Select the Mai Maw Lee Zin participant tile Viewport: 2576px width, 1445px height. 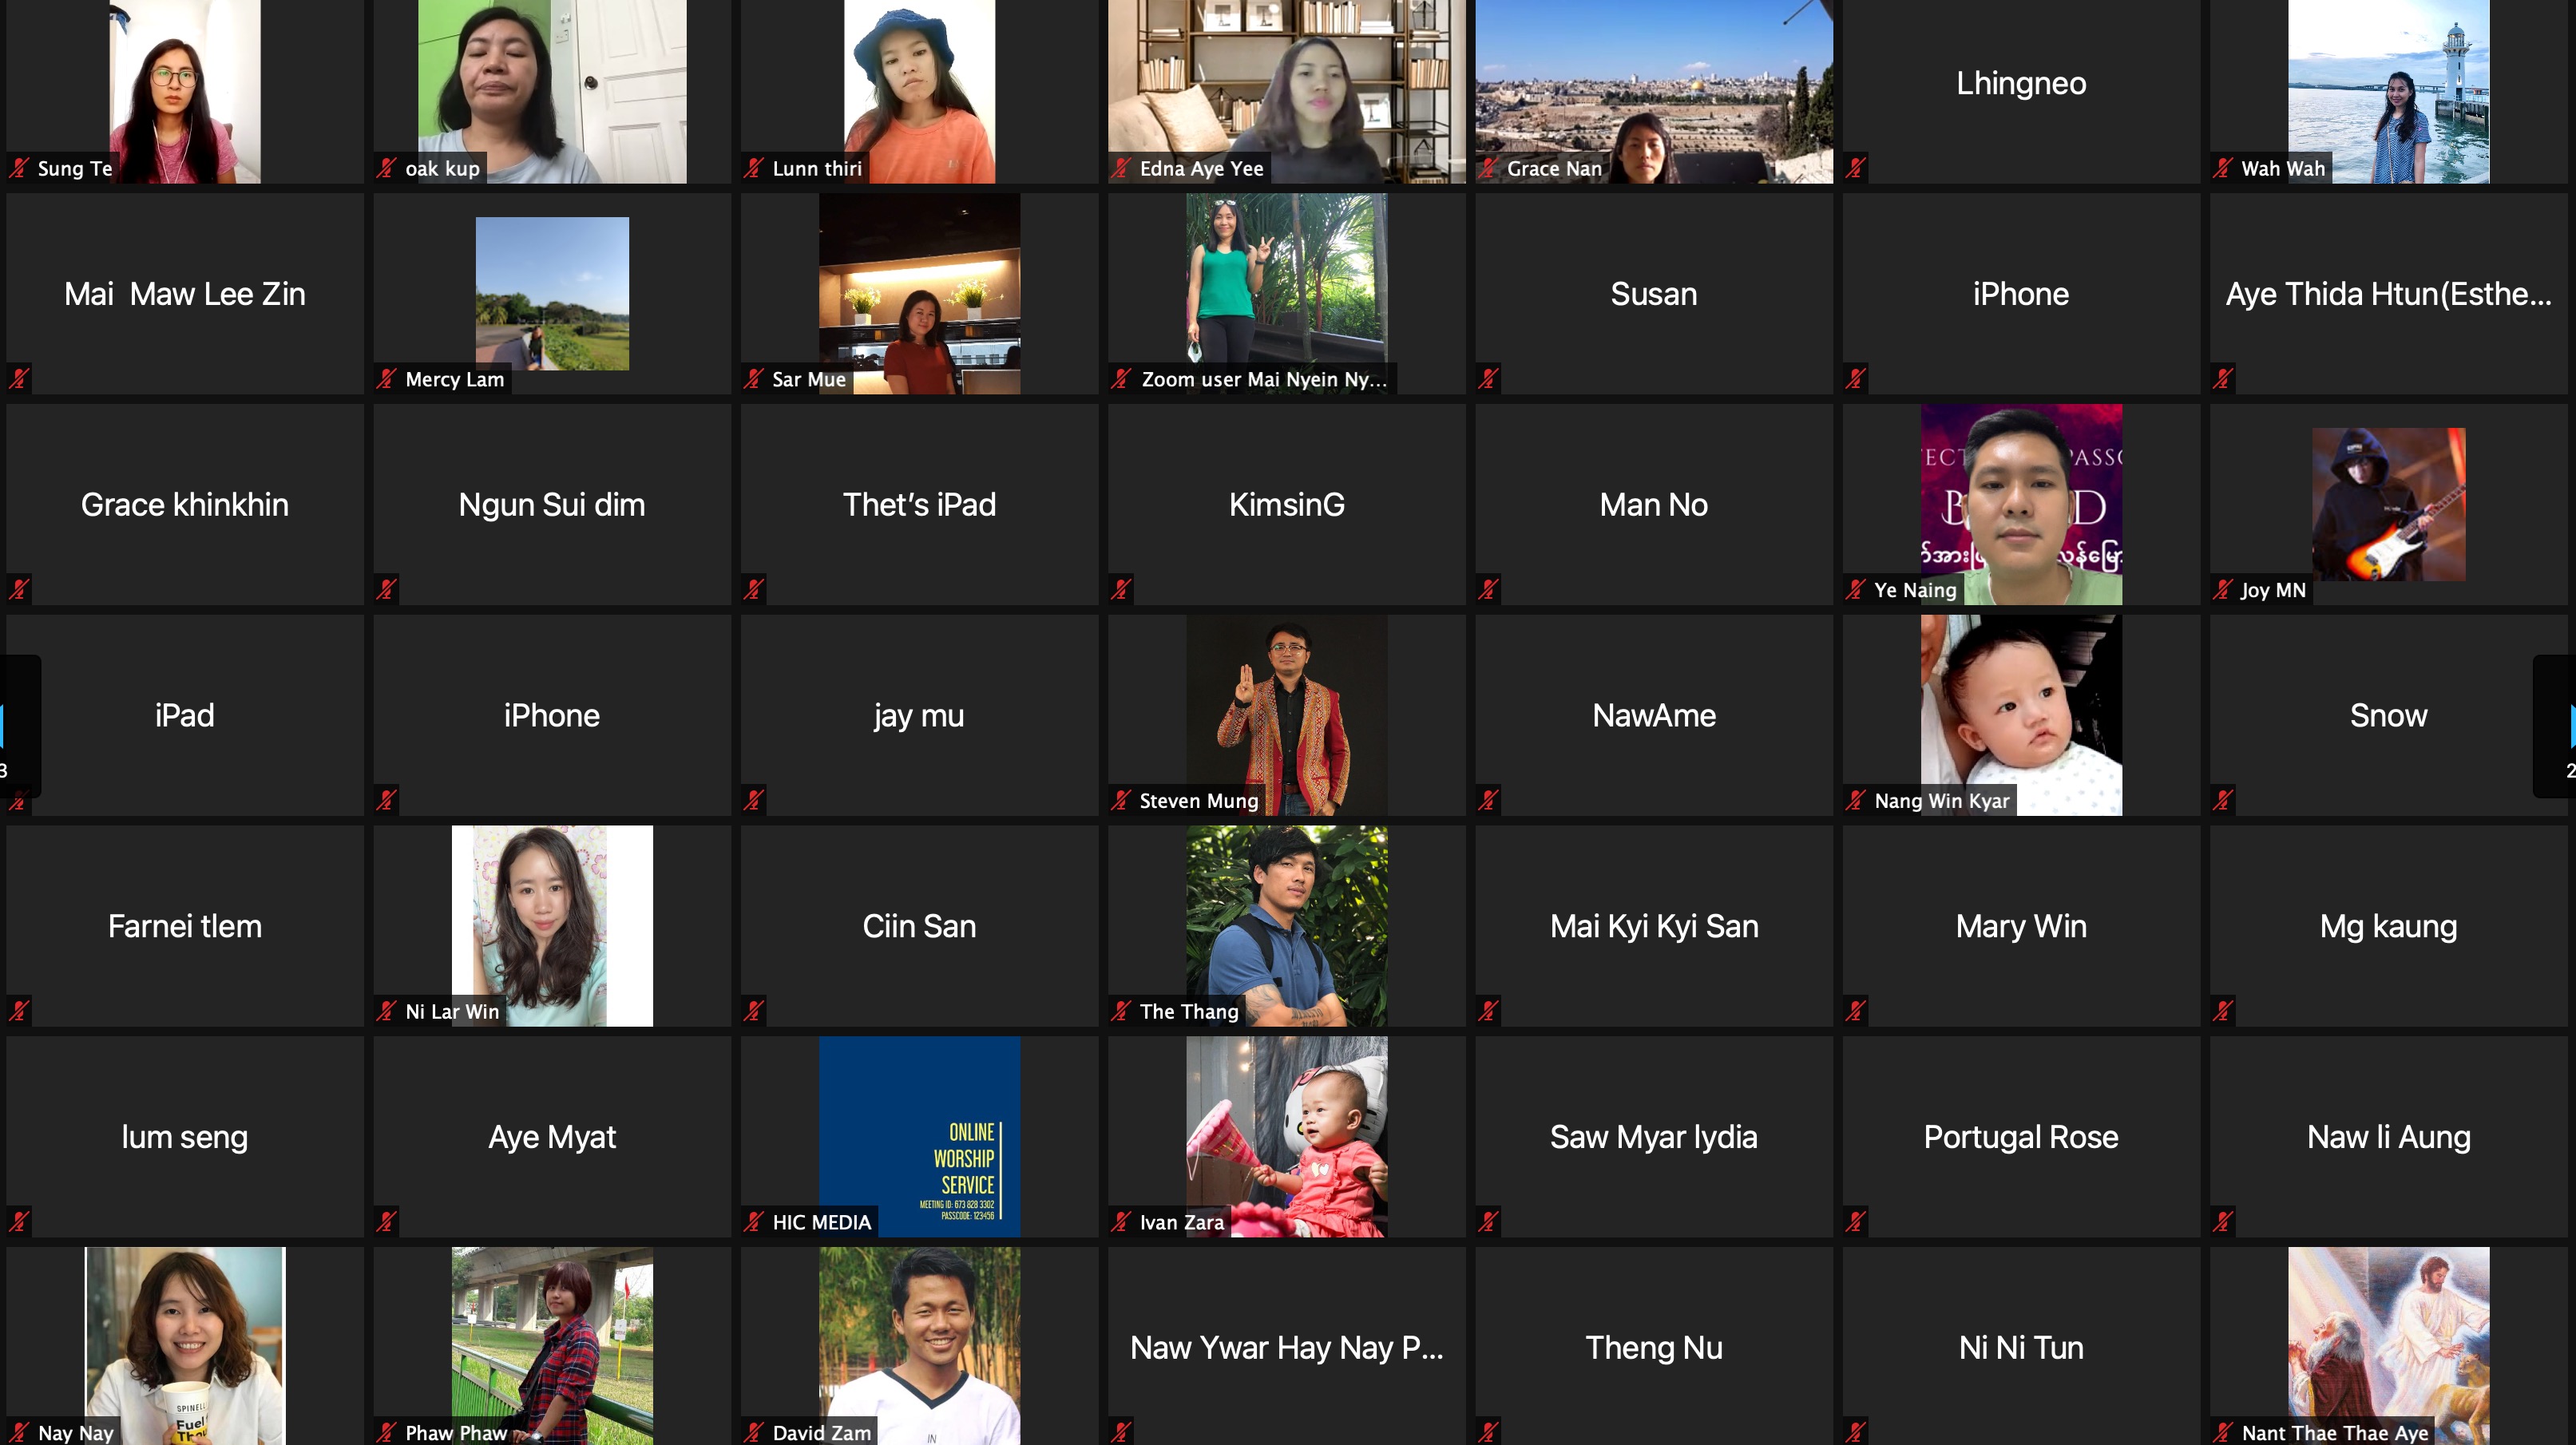coord(184,294)
